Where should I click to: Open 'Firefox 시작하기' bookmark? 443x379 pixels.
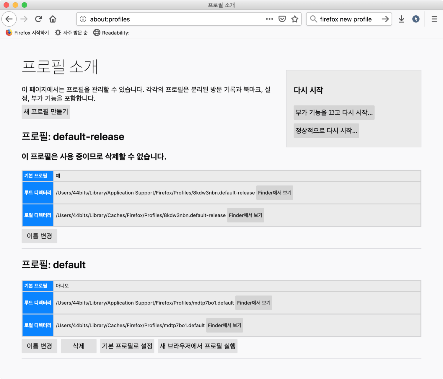point(27,33)
